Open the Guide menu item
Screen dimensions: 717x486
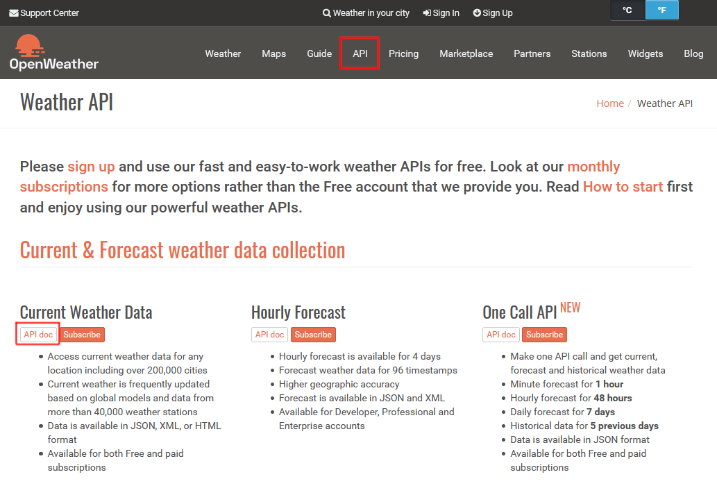pyautogui.click(x=319, y=53)
